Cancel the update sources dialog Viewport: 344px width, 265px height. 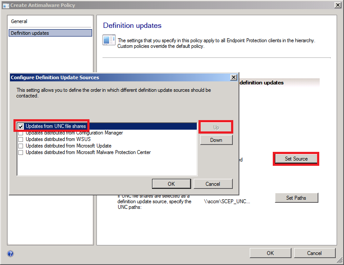(213, 184)
